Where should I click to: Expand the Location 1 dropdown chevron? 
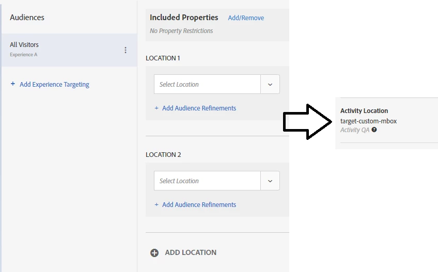(x=270, y=84)
